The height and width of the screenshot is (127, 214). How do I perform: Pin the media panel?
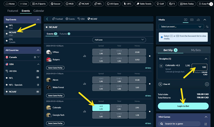pos(207,27)
